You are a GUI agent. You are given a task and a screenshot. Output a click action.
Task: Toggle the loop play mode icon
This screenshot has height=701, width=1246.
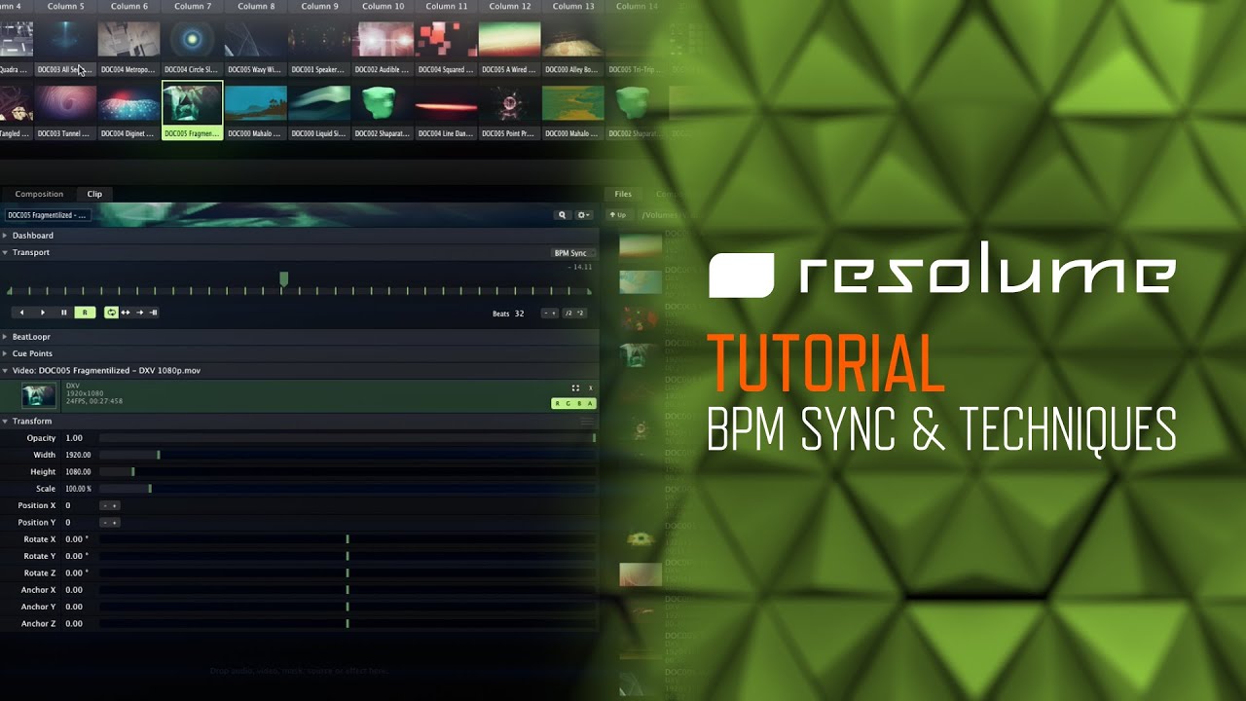tap(111, 313)
